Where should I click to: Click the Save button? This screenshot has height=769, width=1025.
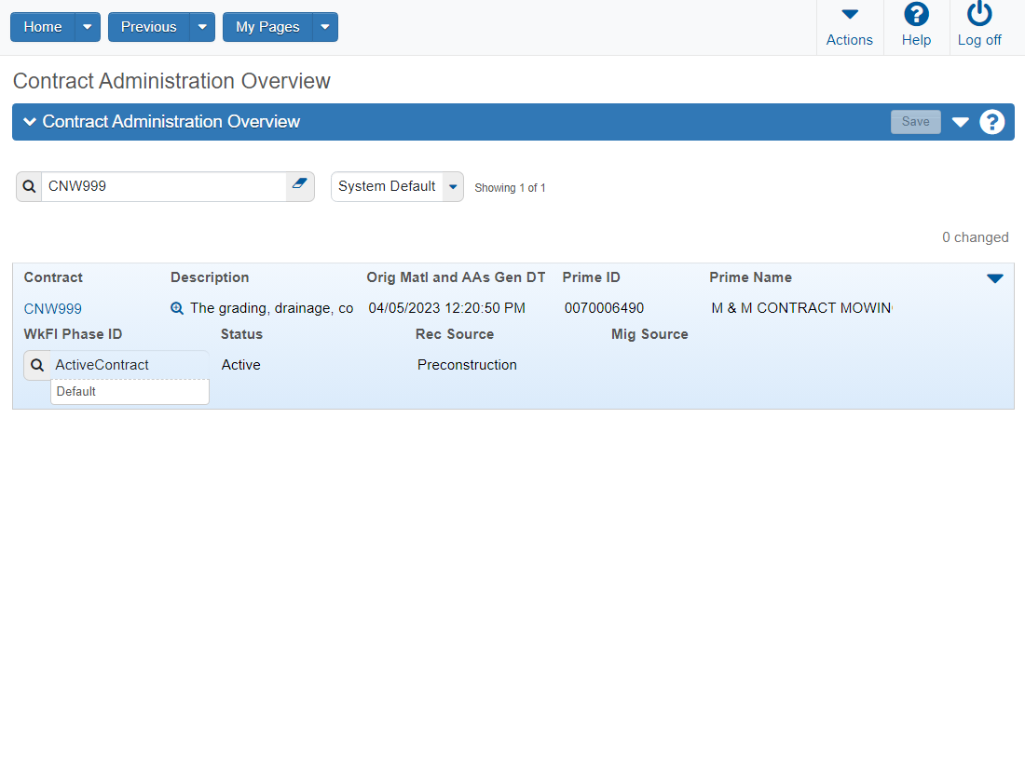tap(915, 122)
